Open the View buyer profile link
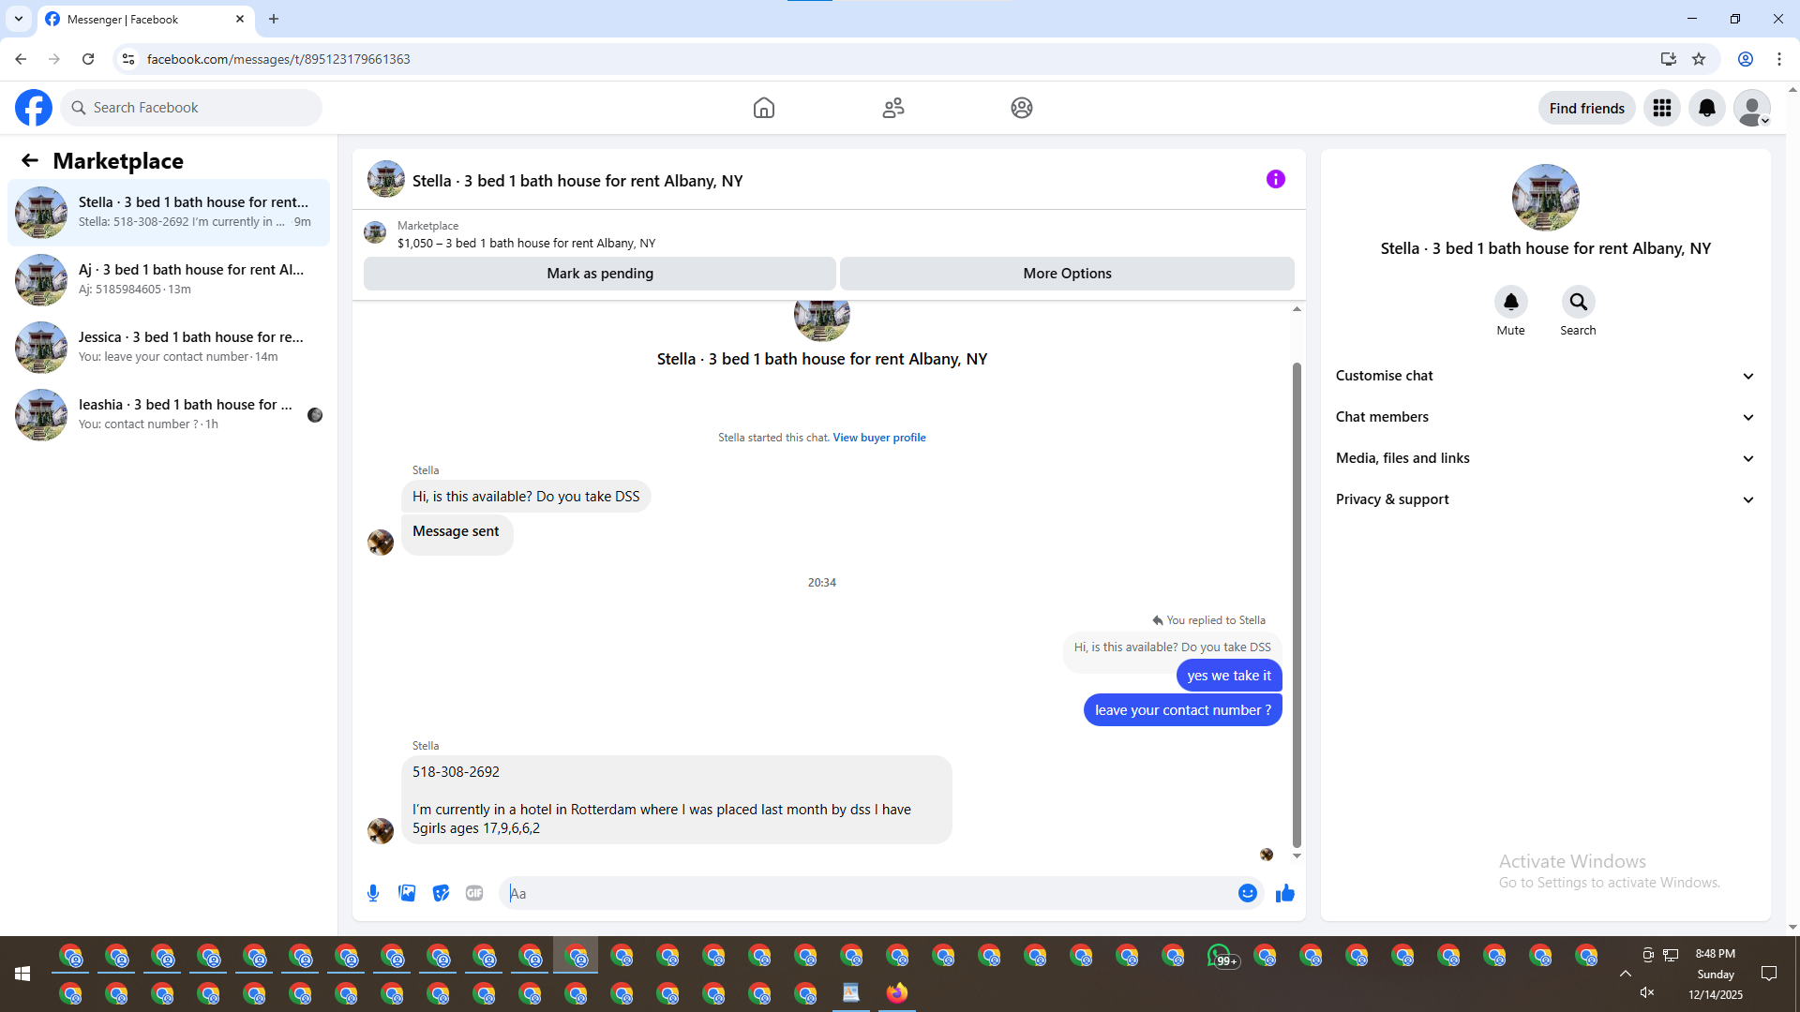The height and width of the screenshot is (1012, 1800). (x=878, y=438)
